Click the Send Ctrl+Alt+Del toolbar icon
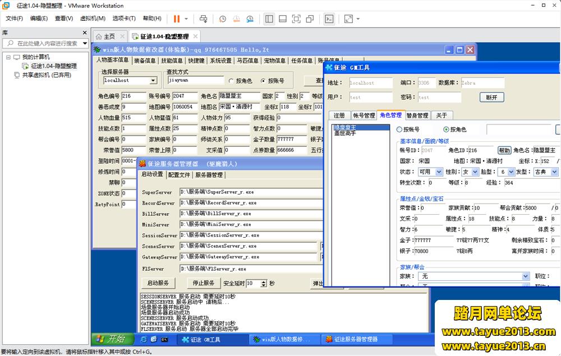561x356 pixels. [203, 19]
